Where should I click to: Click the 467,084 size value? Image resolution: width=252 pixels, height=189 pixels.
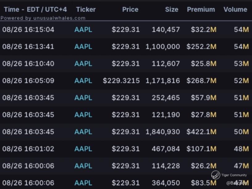coord(166,149)
